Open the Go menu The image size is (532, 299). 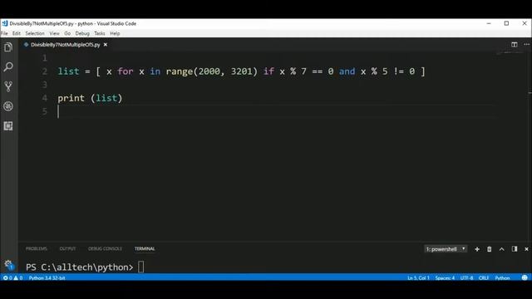(67, 33)
